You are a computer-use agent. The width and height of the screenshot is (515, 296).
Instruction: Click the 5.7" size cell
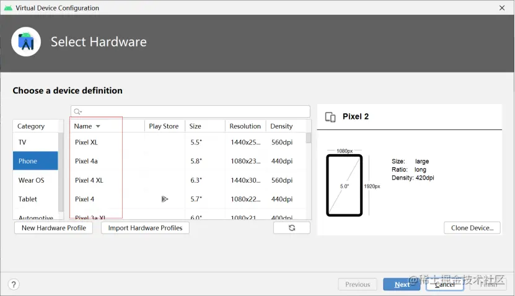coord(196,199)
